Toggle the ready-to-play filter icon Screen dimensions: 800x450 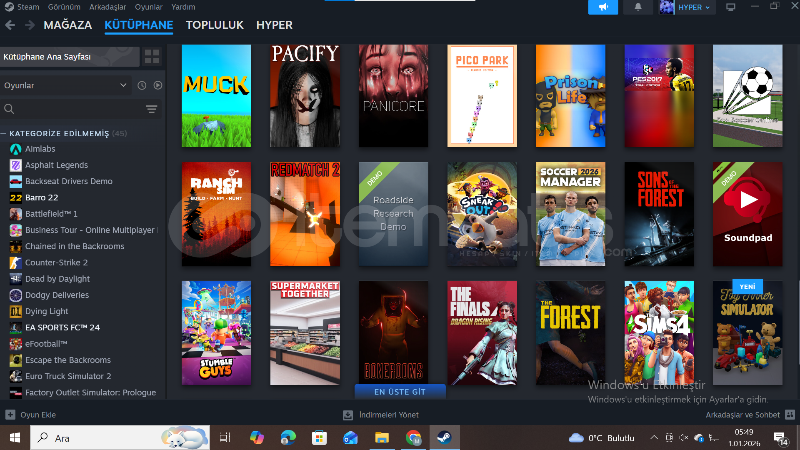pyautogui.click(x=158, y=85)
